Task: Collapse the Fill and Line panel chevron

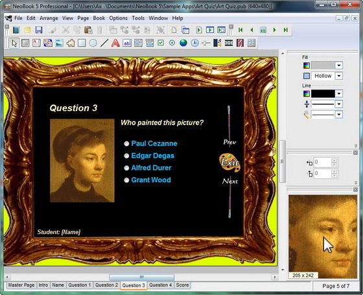Action: tap(356, 146)
